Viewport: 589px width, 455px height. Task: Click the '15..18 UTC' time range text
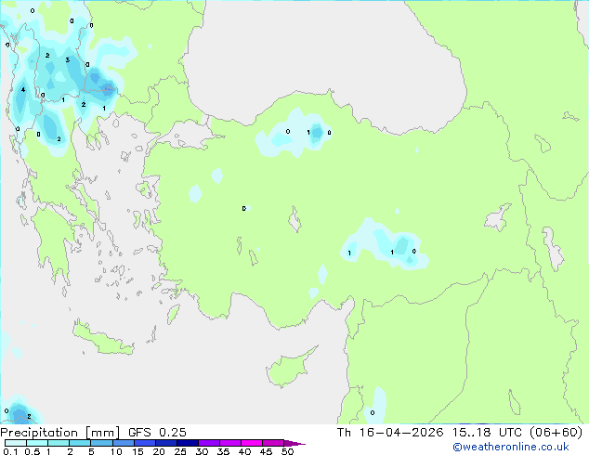[487, 433]
